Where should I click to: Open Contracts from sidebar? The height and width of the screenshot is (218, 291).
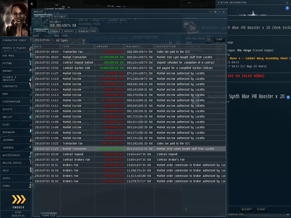pyautogui.click(x=16, y=86)
